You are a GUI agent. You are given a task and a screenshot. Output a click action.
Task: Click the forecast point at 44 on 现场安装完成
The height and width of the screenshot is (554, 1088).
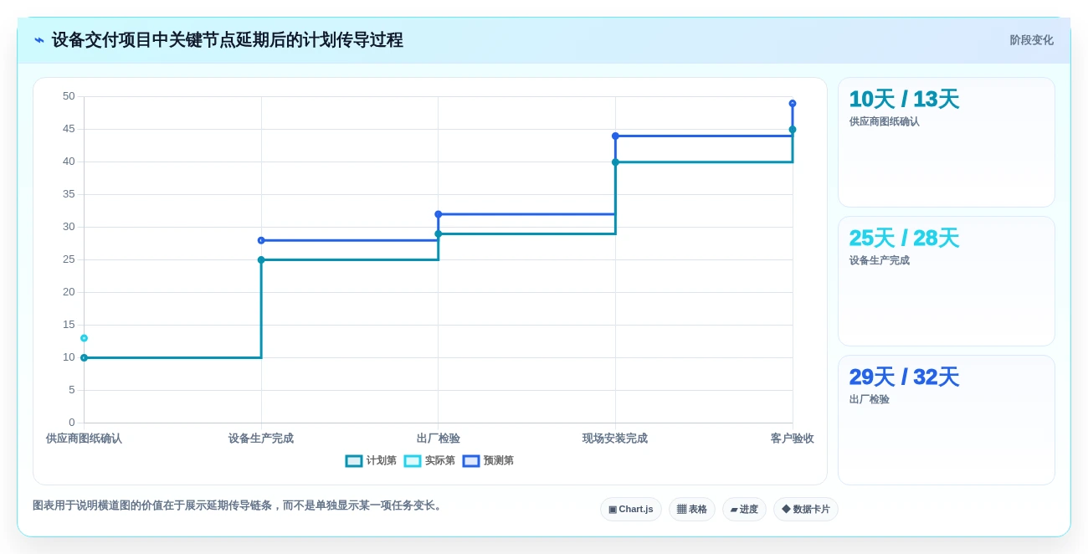[615, 136]
